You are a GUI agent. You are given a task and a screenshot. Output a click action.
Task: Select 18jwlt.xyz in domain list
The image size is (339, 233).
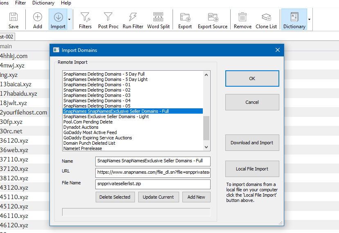coord(13,103)
